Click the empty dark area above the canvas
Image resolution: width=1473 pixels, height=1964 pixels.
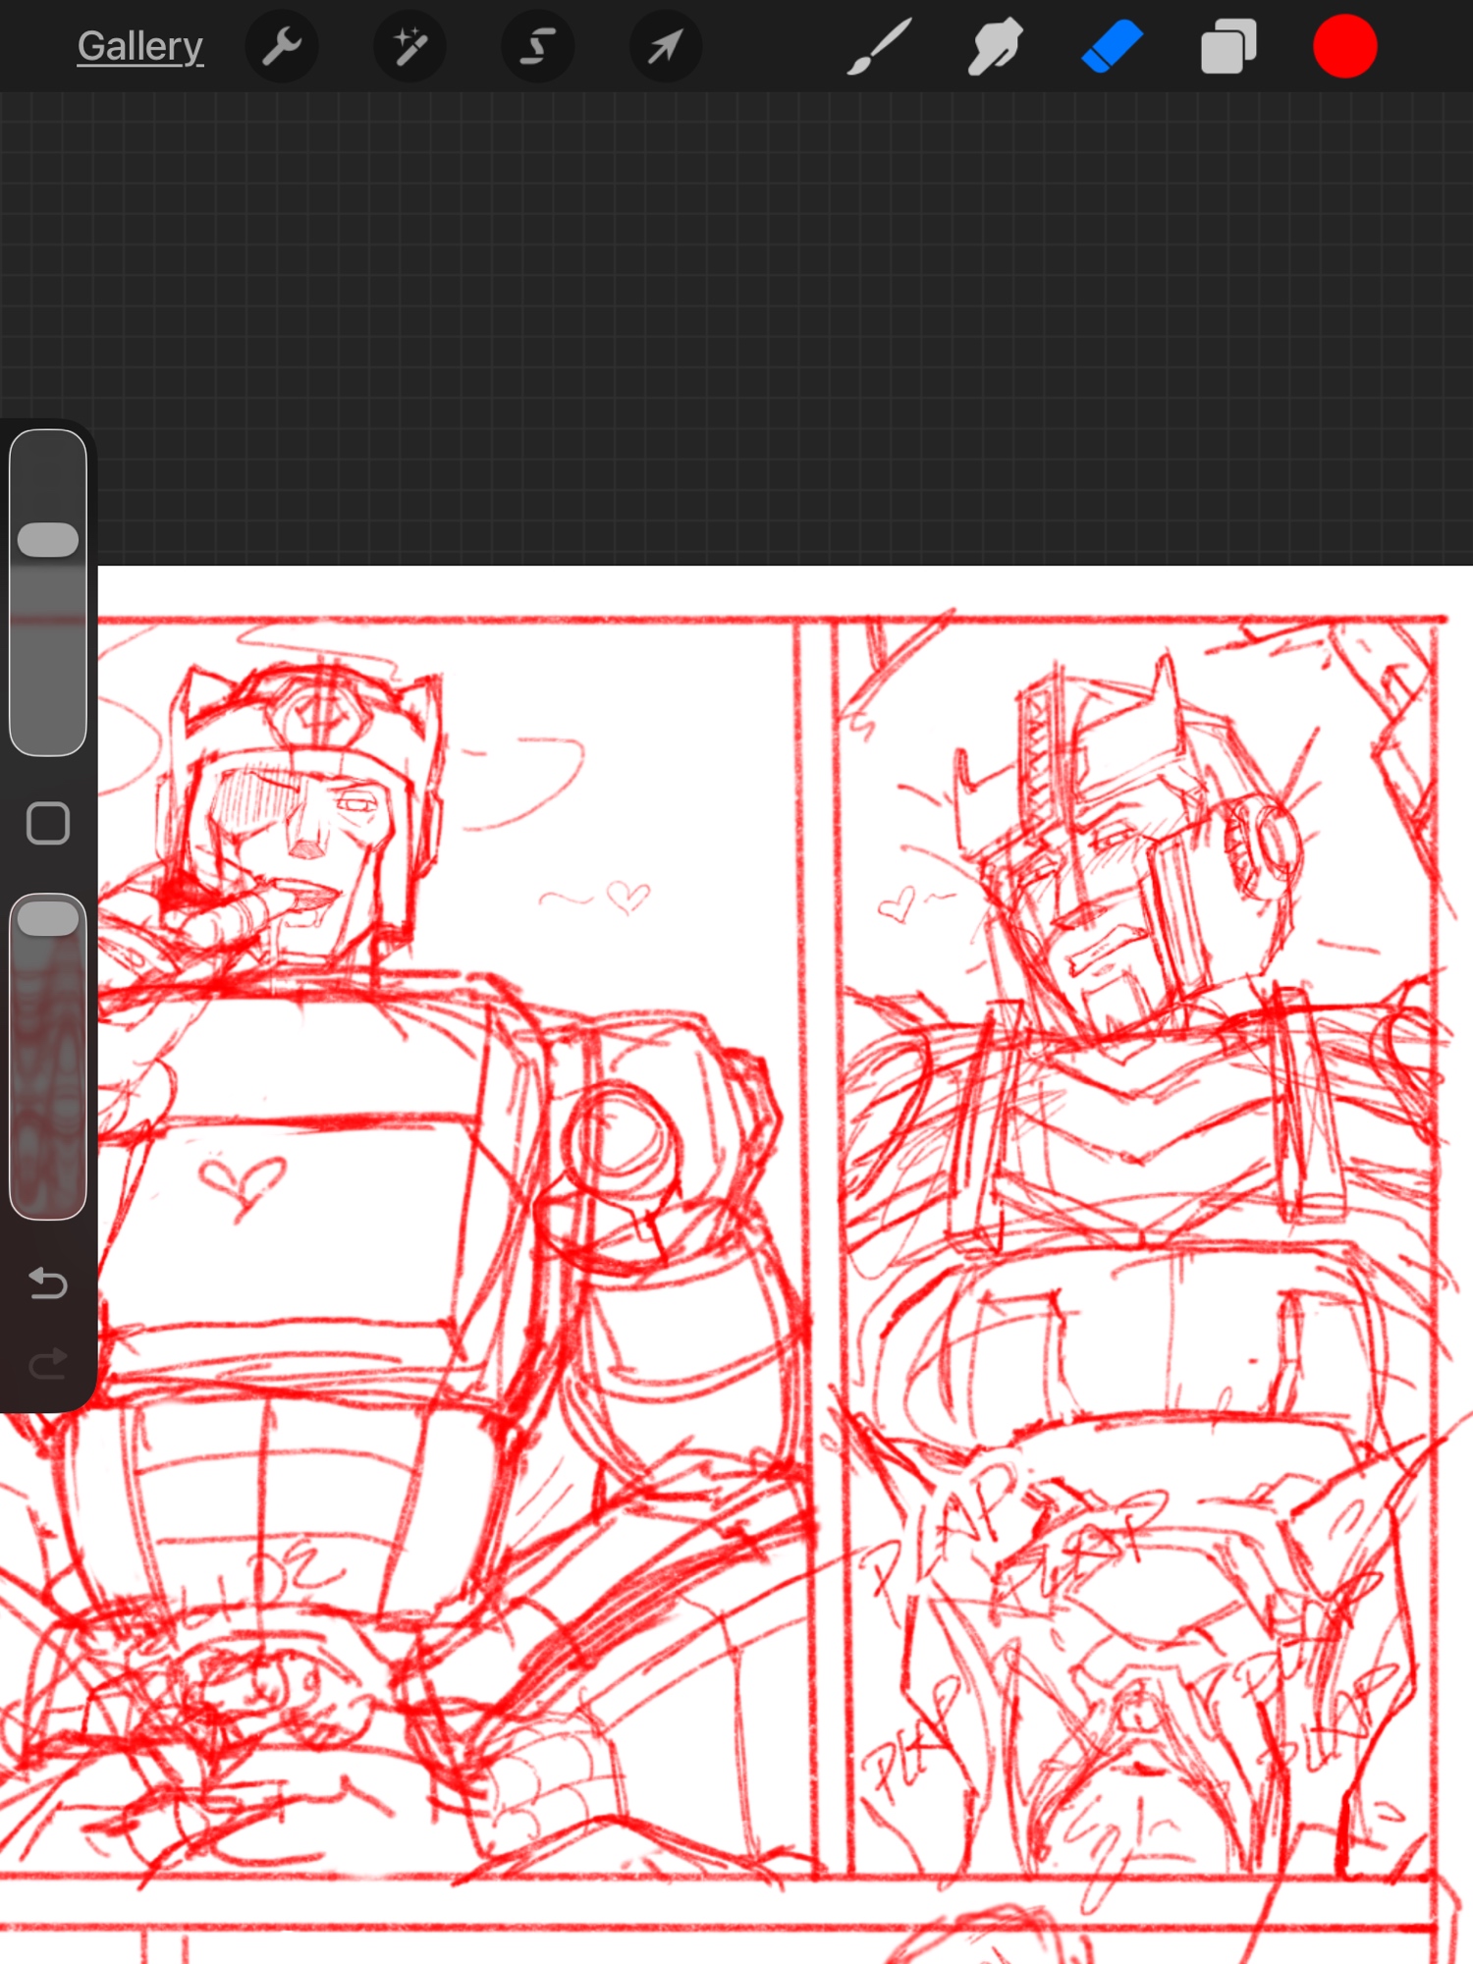coord(736,324)
